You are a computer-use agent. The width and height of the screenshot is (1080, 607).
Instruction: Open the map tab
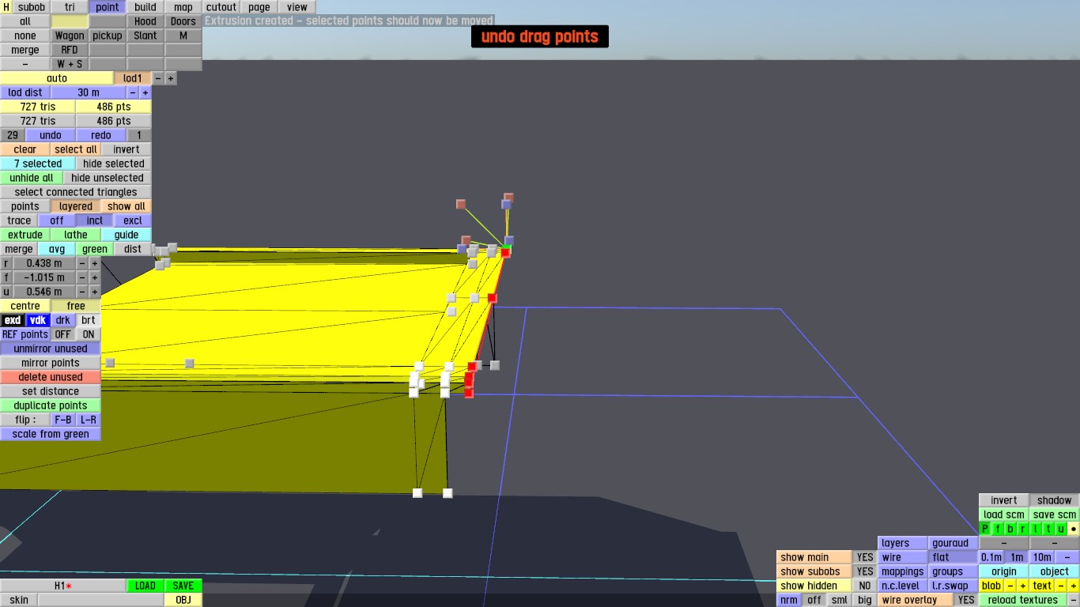click(183, 7)
